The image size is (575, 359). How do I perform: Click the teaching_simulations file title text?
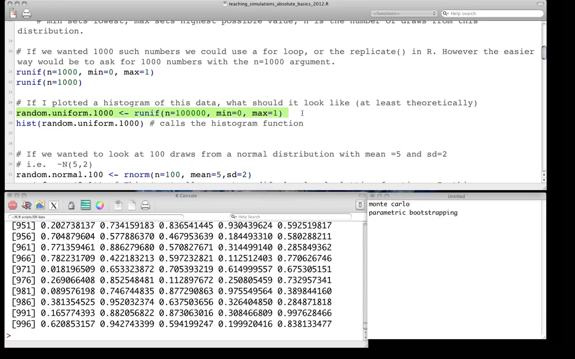coord(279,3)
